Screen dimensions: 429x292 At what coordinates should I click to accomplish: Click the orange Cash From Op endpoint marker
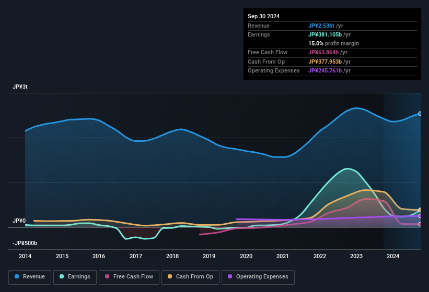[x=420, y=210]
